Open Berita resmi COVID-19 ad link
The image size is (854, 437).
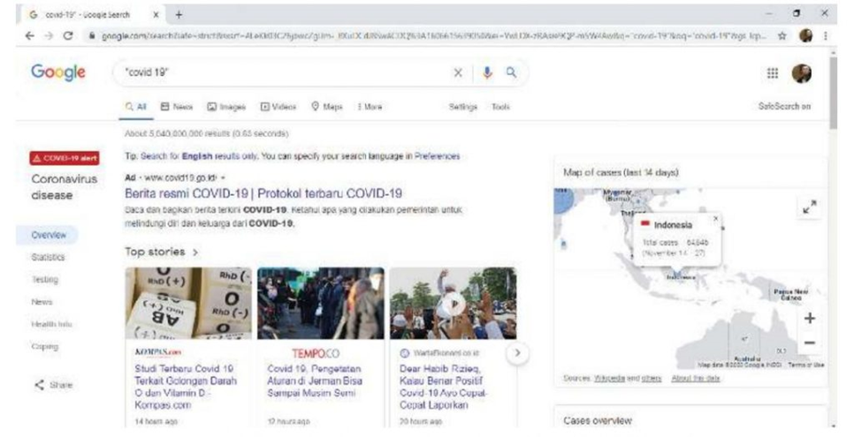(263, 193)
